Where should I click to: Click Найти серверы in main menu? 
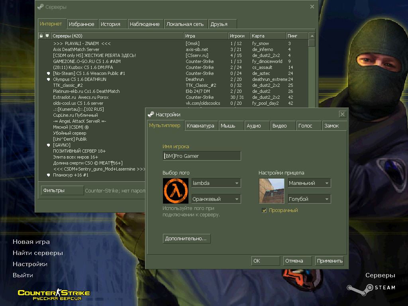click(38, 253)
